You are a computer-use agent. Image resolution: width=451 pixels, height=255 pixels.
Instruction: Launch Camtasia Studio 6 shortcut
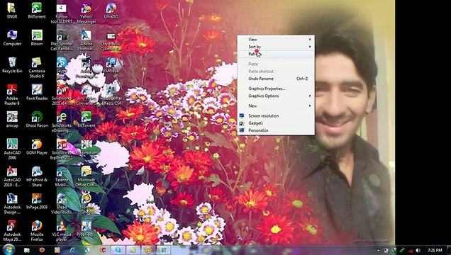click(x=37, y=67)
